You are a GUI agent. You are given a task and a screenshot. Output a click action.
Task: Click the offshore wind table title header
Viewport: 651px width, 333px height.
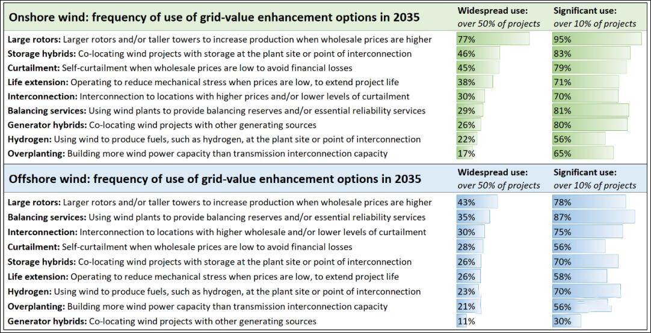(x=214, y=179)
